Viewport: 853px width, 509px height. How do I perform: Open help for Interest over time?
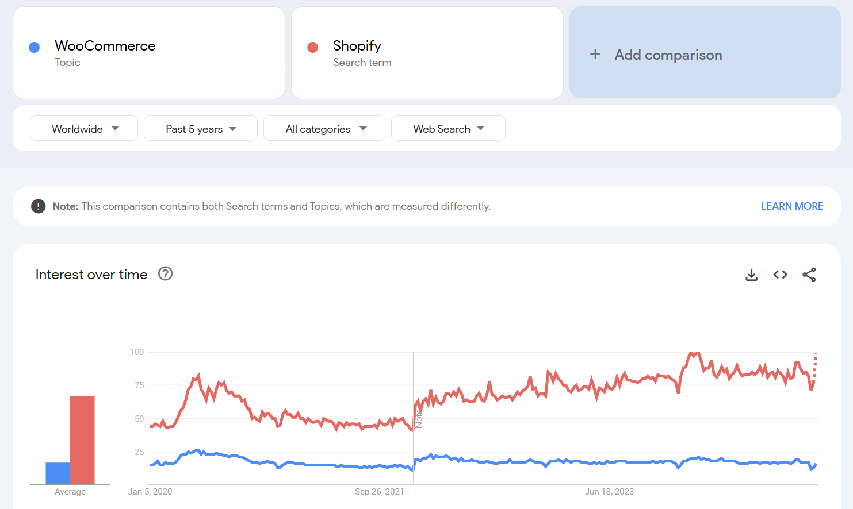click(165, 274)
